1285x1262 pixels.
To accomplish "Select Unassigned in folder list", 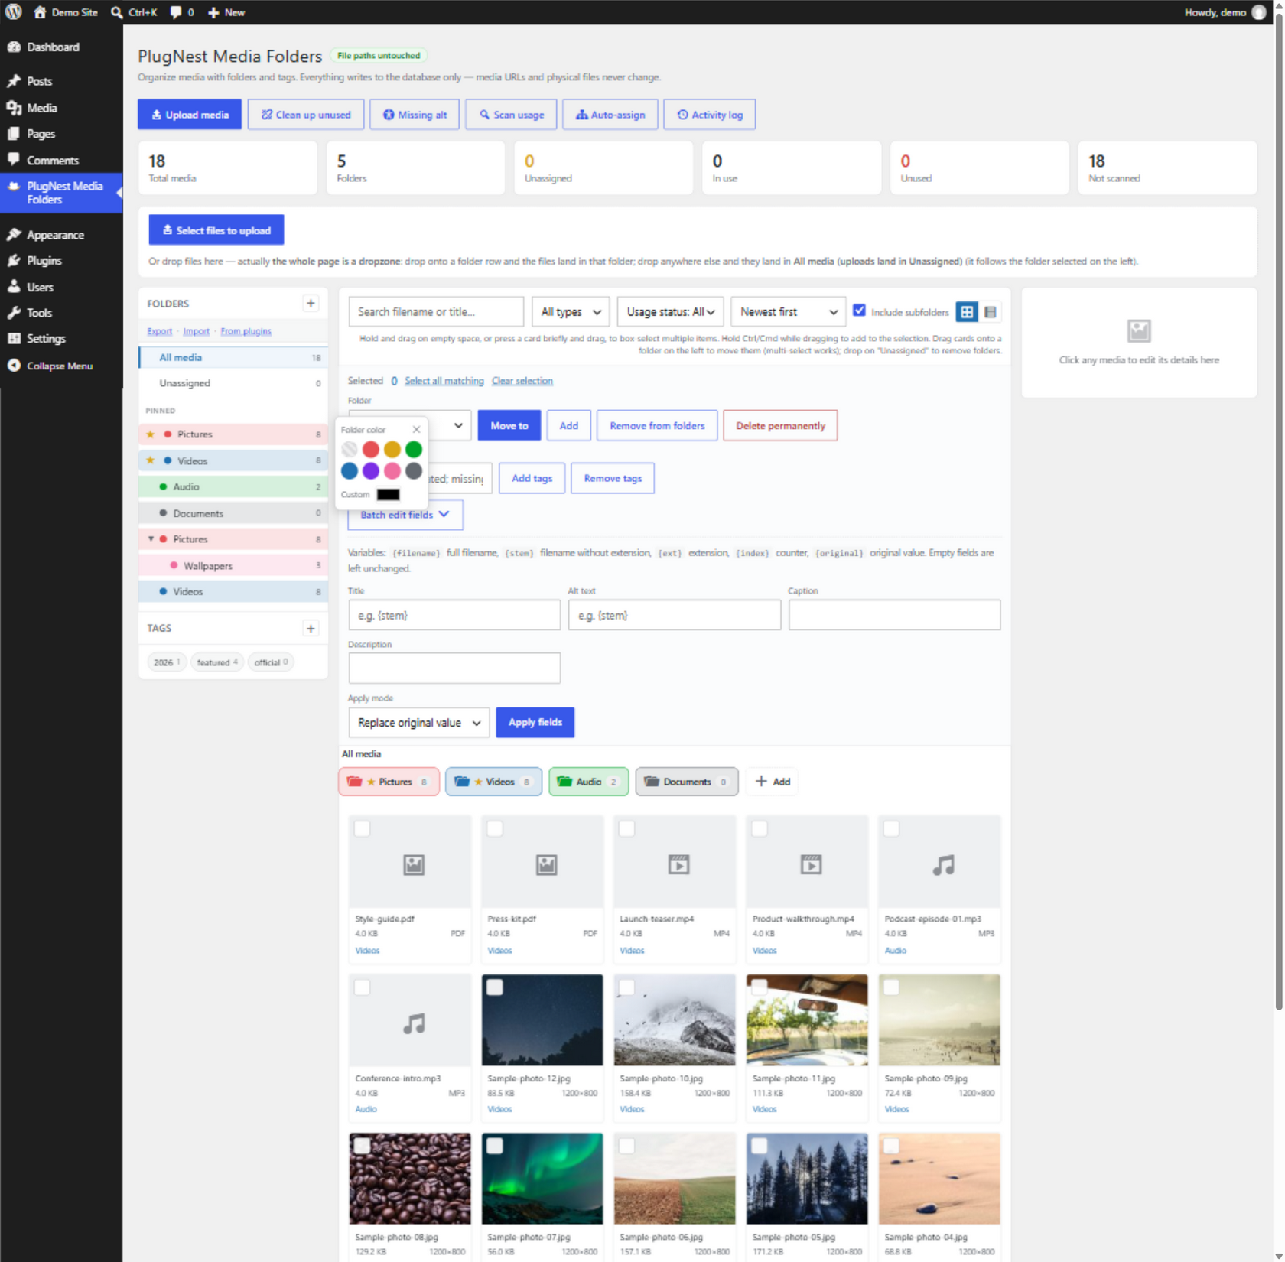I will (233, 383).
